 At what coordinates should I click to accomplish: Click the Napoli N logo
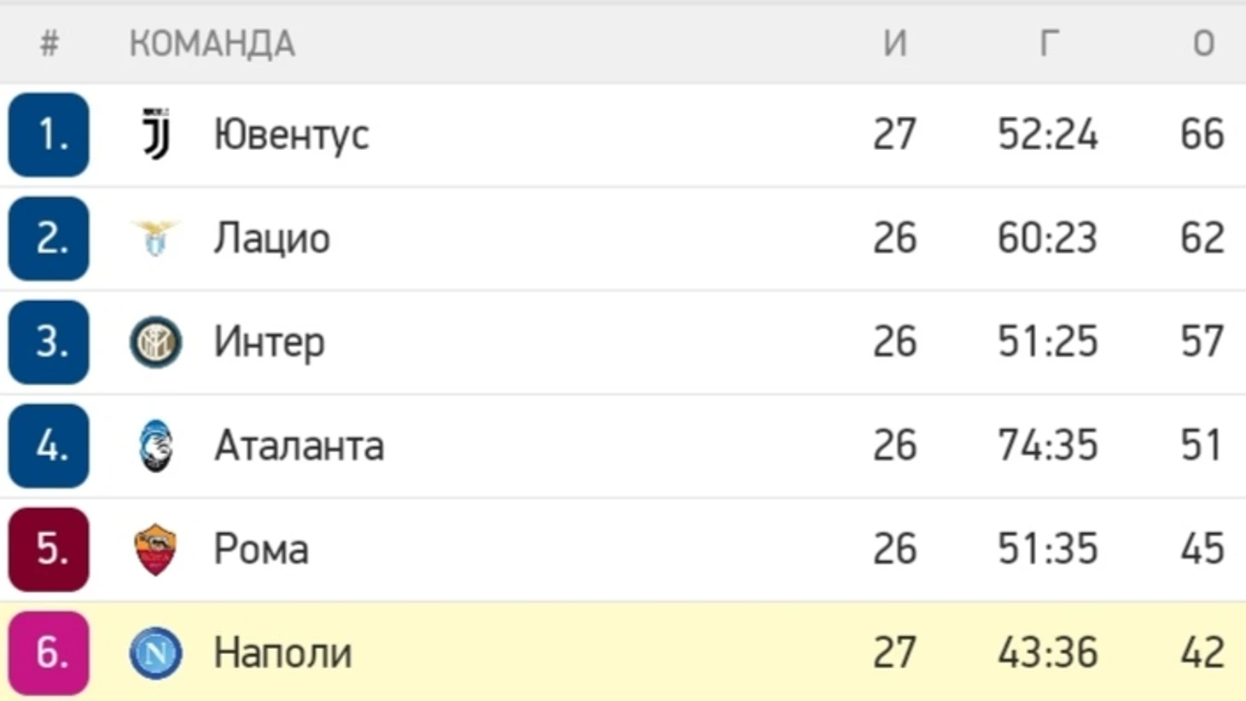pos(155,653)
